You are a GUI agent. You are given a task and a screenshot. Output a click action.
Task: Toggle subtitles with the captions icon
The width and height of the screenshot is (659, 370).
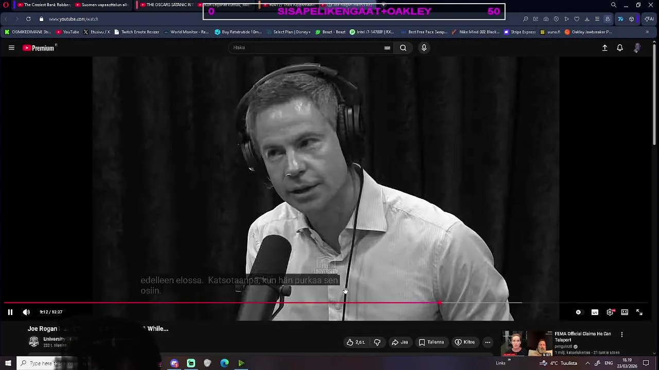click(595, 312)
